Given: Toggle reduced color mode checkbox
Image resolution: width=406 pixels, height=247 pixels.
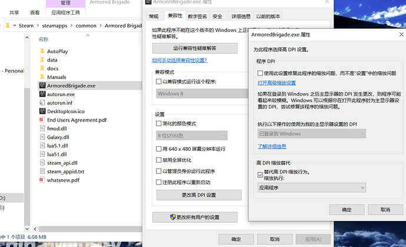Looking at the screenshot, I should tap(159, 123).
